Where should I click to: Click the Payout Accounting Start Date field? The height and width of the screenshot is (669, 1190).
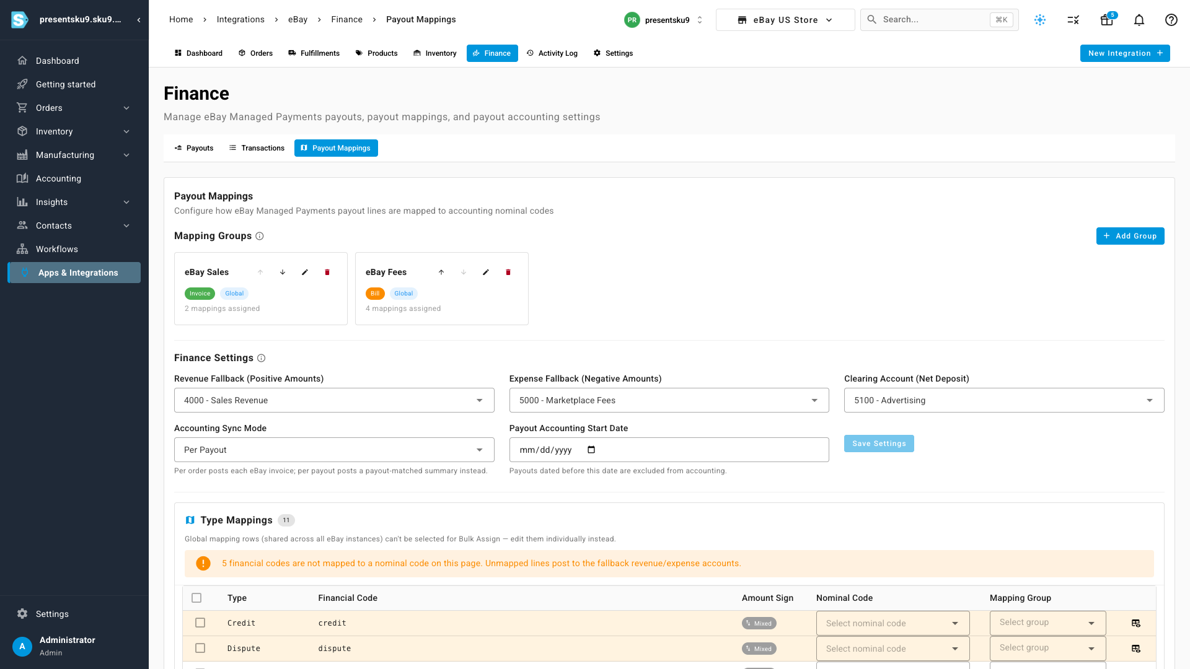tap(669, 450)
